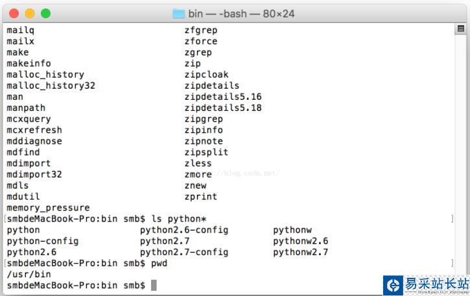This screenshot has width=470, height=296.
Task: Click "python2.7-config" in the listing
Action: click(184, 252)
